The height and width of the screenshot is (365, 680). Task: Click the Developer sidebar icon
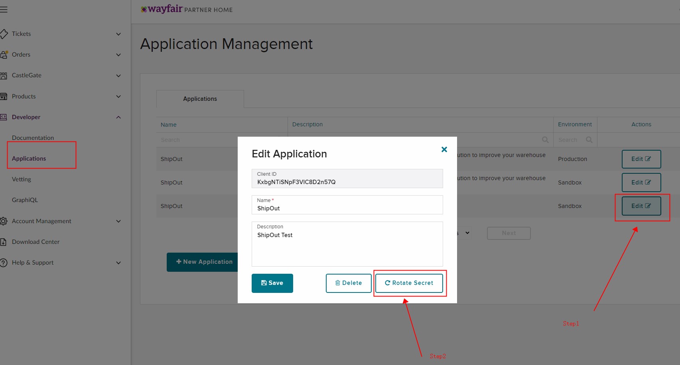tap(4, 117)
